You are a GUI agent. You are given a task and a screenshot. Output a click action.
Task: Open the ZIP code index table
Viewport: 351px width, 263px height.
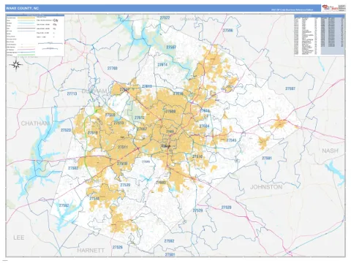320,35
